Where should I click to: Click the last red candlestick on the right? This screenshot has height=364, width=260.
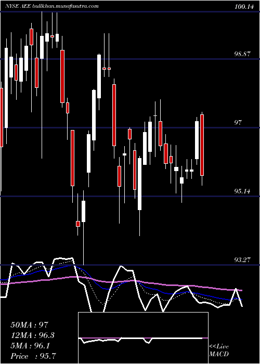[202, 145]
